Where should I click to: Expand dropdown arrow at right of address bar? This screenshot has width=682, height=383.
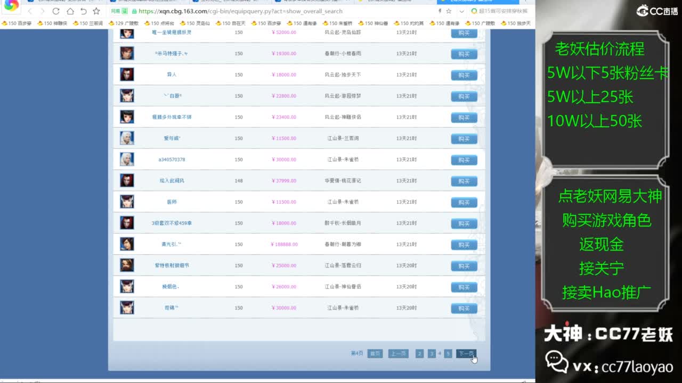pos(462,11)
